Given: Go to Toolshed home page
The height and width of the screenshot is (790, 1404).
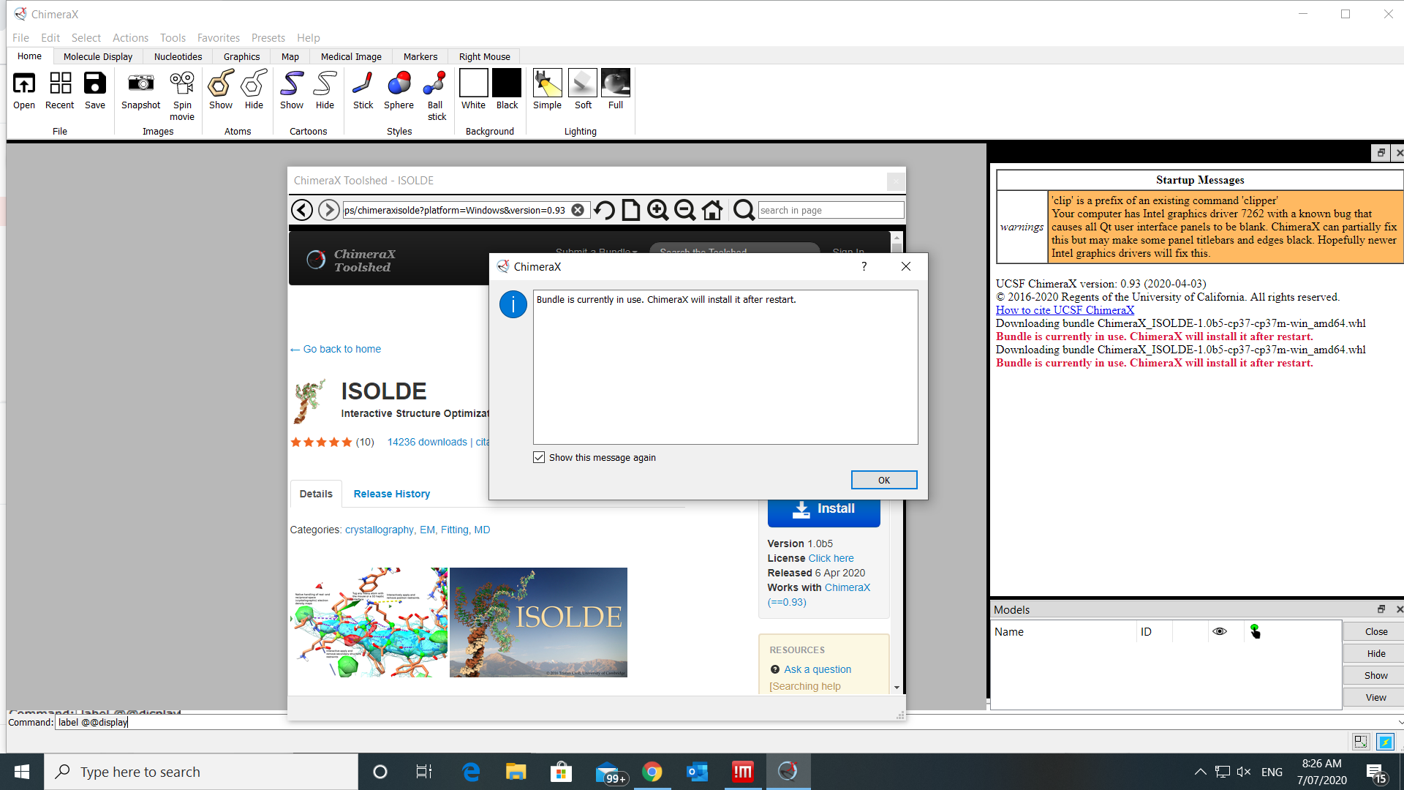Looking at the screenshot, I should click(x=712, y=210).
